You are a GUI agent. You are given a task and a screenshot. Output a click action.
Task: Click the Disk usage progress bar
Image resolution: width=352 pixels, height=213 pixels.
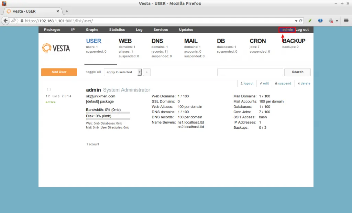(108, 119)
